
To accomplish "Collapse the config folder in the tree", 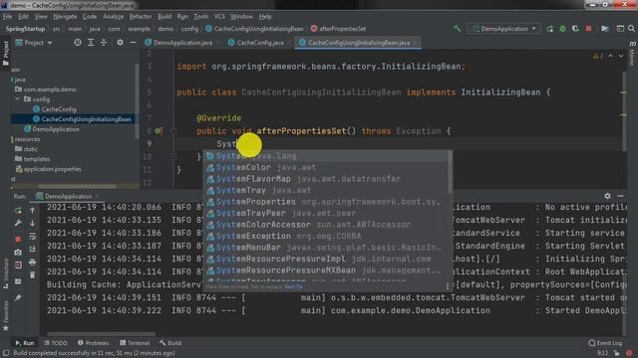I will [17, 99].
